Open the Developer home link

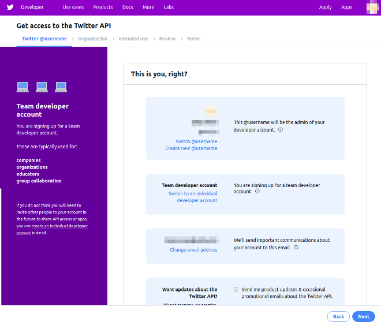click(x=32, y=8)
